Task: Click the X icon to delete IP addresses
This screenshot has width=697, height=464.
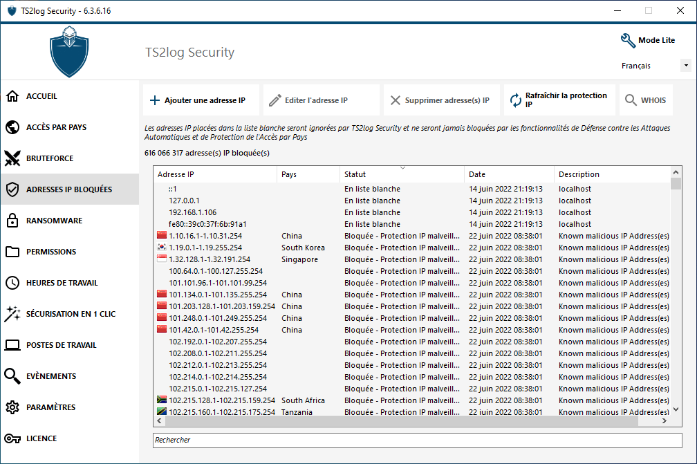Action: (396, 100)
